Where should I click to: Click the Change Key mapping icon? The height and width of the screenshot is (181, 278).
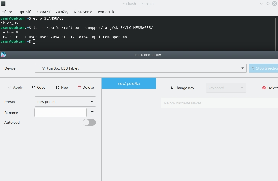coord(171,88)
